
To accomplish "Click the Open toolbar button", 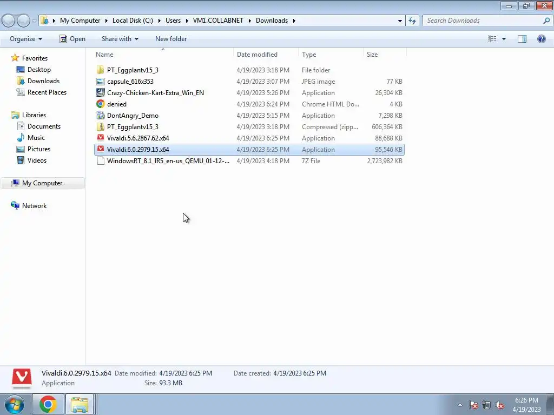I will click(x=72, y=39).
